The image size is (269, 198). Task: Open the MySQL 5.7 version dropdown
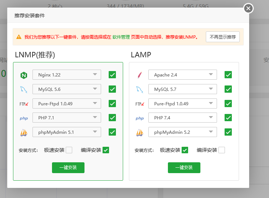183,89
